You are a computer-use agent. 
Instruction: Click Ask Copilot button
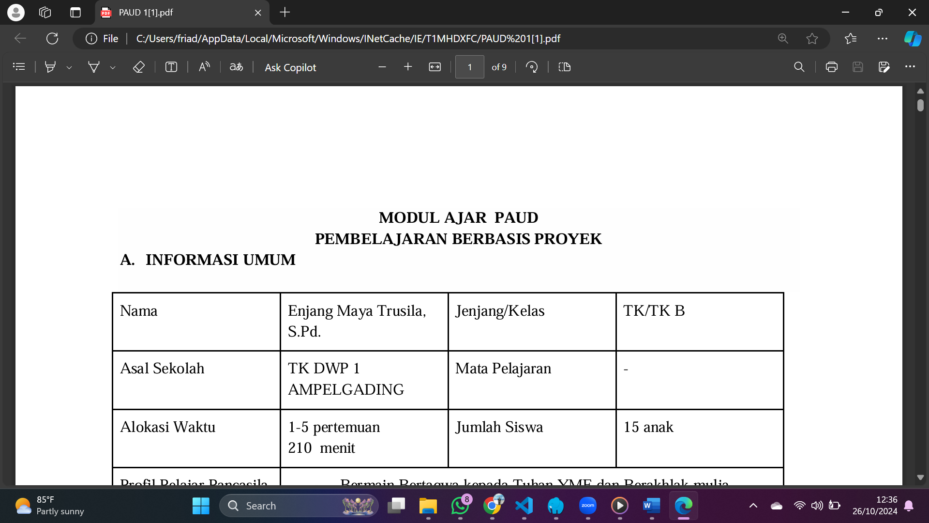coord(290,67)
